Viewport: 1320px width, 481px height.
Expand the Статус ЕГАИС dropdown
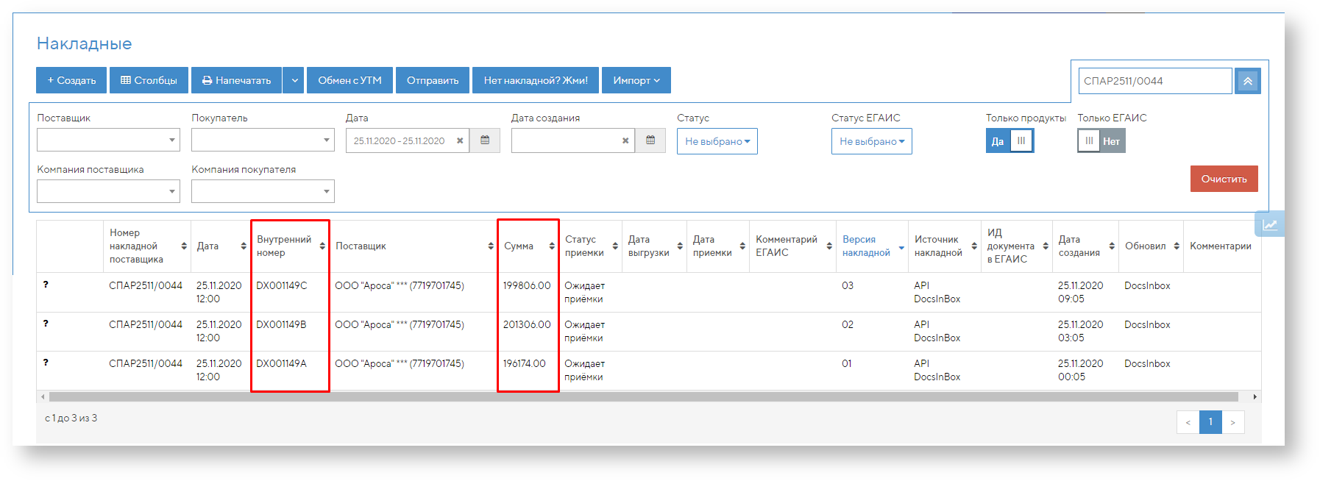pyautogui.click(x=871, y=141)
